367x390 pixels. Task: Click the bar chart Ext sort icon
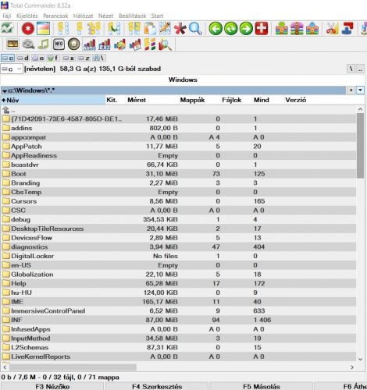pos(105,44)
